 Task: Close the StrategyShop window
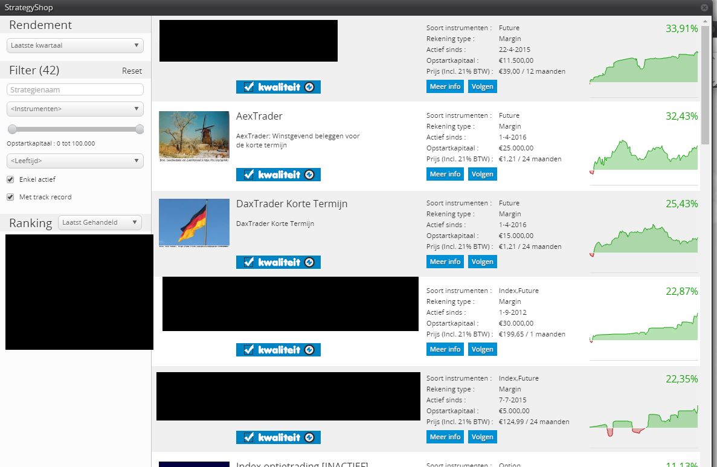point(704,8)
